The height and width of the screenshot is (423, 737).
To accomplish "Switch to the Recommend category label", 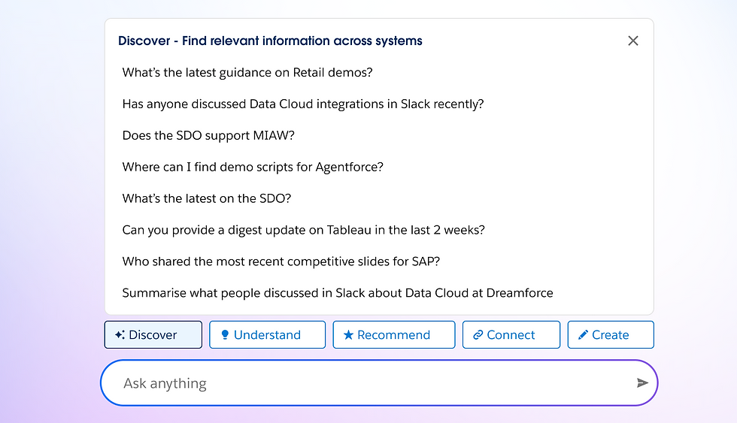I will coord(393,335).
